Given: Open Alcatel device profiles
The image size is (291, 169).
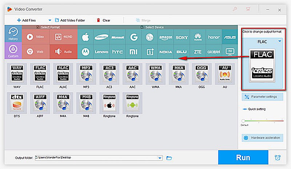Looking at the screenshot, I should [214, 51].
